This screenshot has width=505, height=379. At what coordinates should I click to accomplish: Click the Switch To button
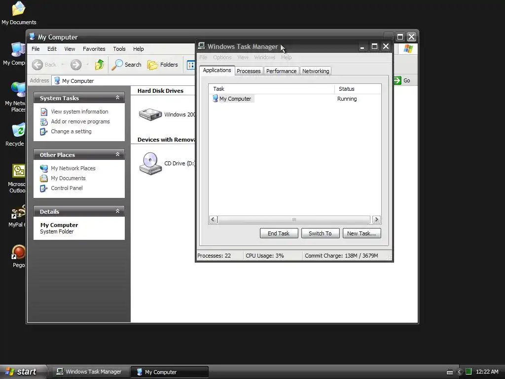tap(321, 233)
